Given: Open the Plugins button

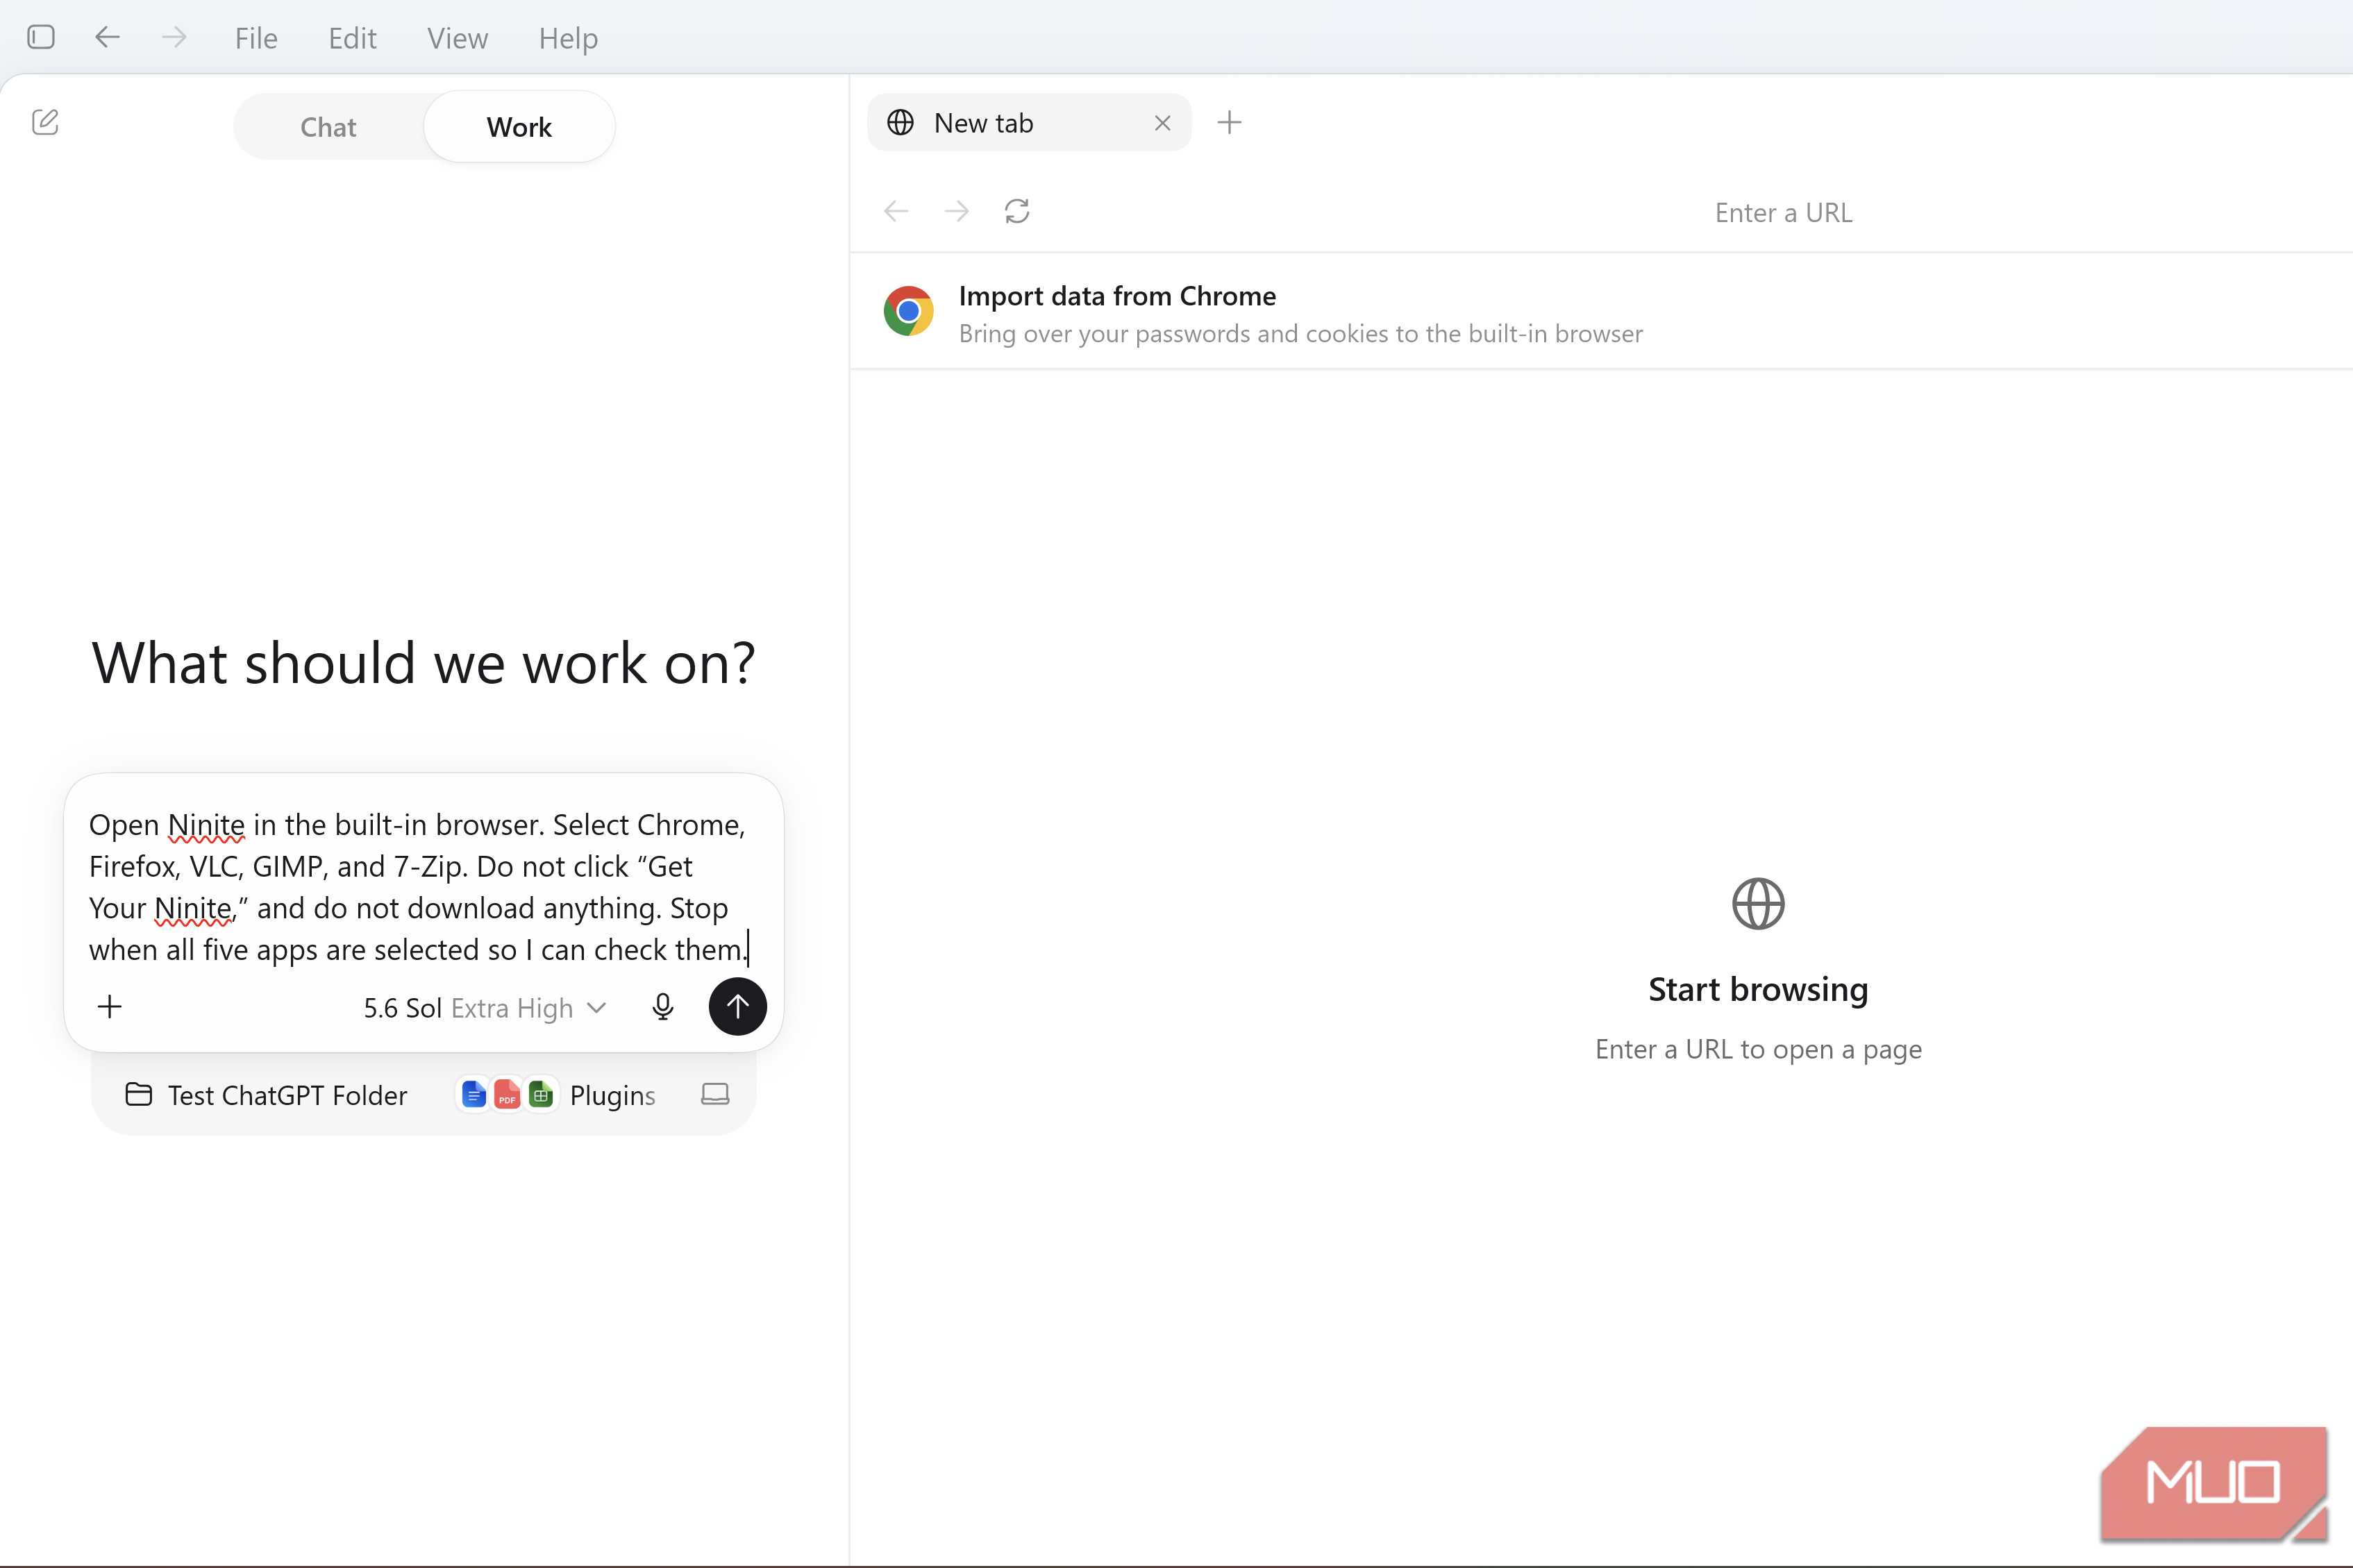Looking at the screenshot, I should click(557, 1095).
